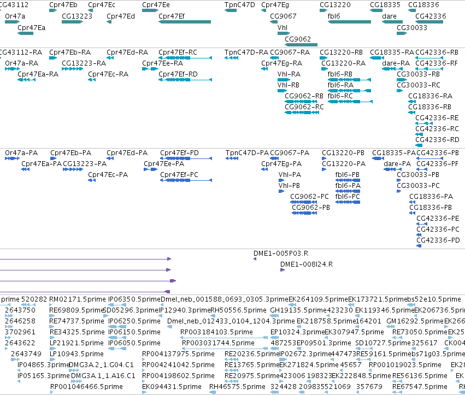Screen dimensions: 465x395
Task: Select EST RP003031744.5prime
Action: tap(225, 349)
